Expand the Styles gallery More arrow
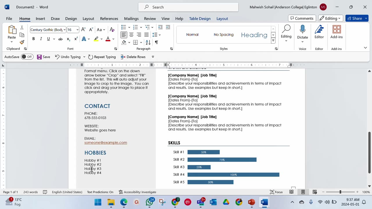This screenshot has height=209, width=372. [273, 41]
